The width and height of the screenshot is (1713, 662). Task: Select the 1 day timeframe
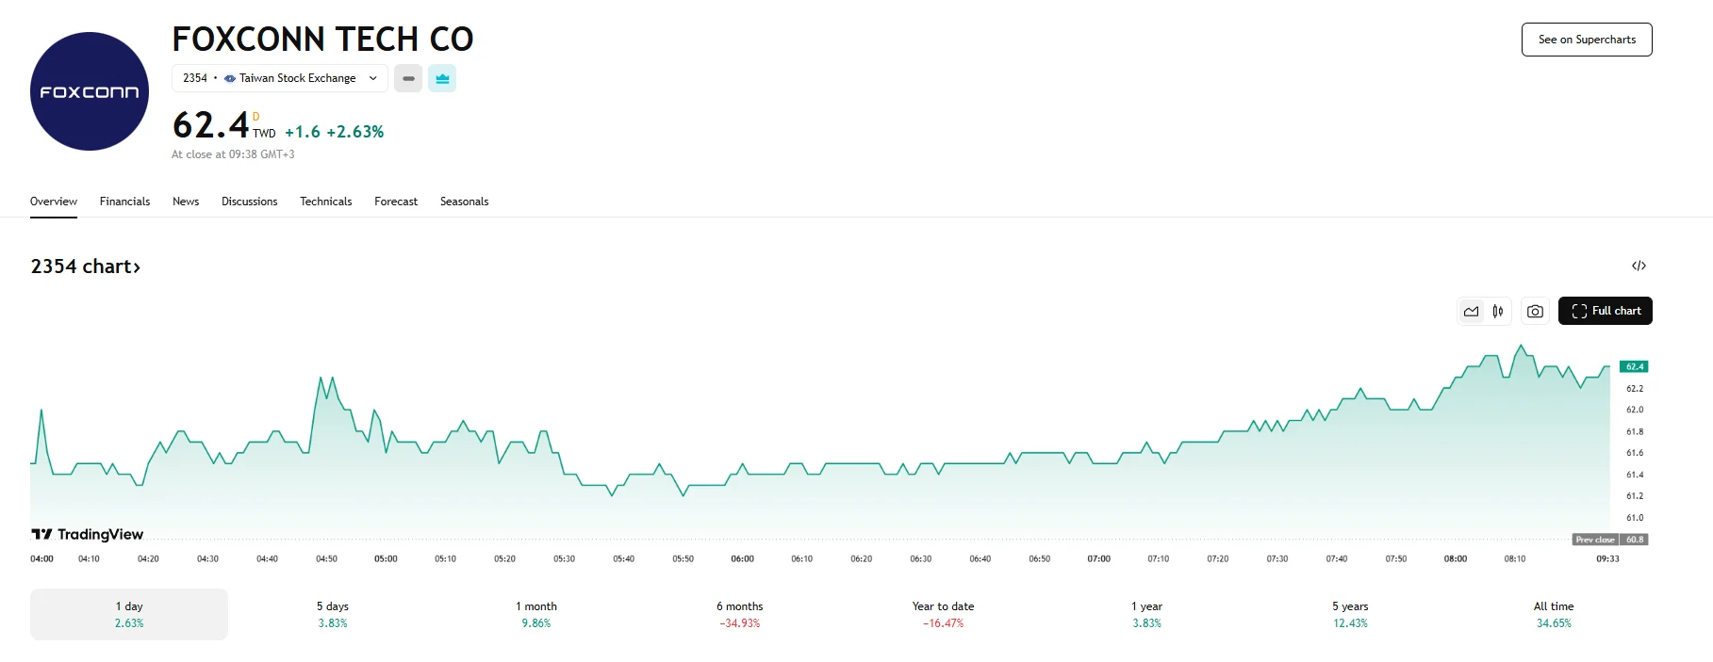(x=128, y=613)
